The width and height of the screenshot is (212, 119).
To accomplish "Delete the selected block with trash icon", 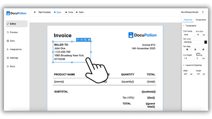I will [89, 40].
